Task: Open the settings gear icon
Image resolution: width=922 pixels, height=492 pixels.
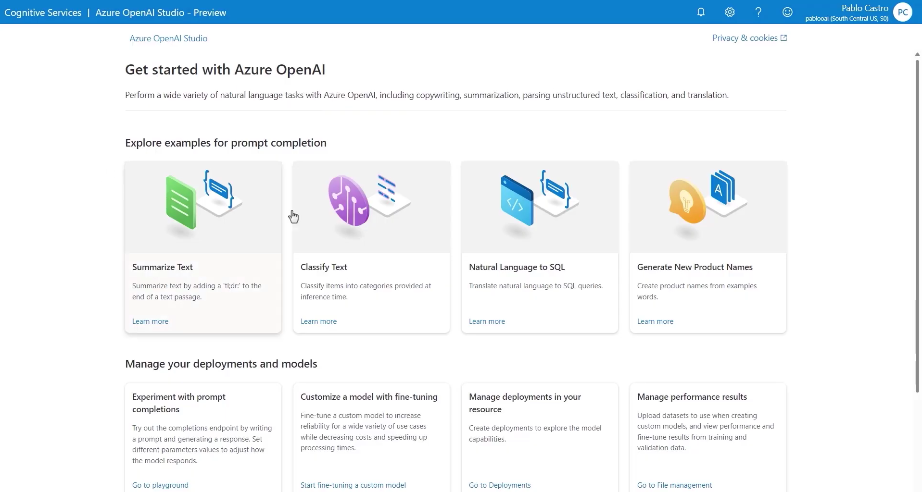Action: click(x=730, y=12)
